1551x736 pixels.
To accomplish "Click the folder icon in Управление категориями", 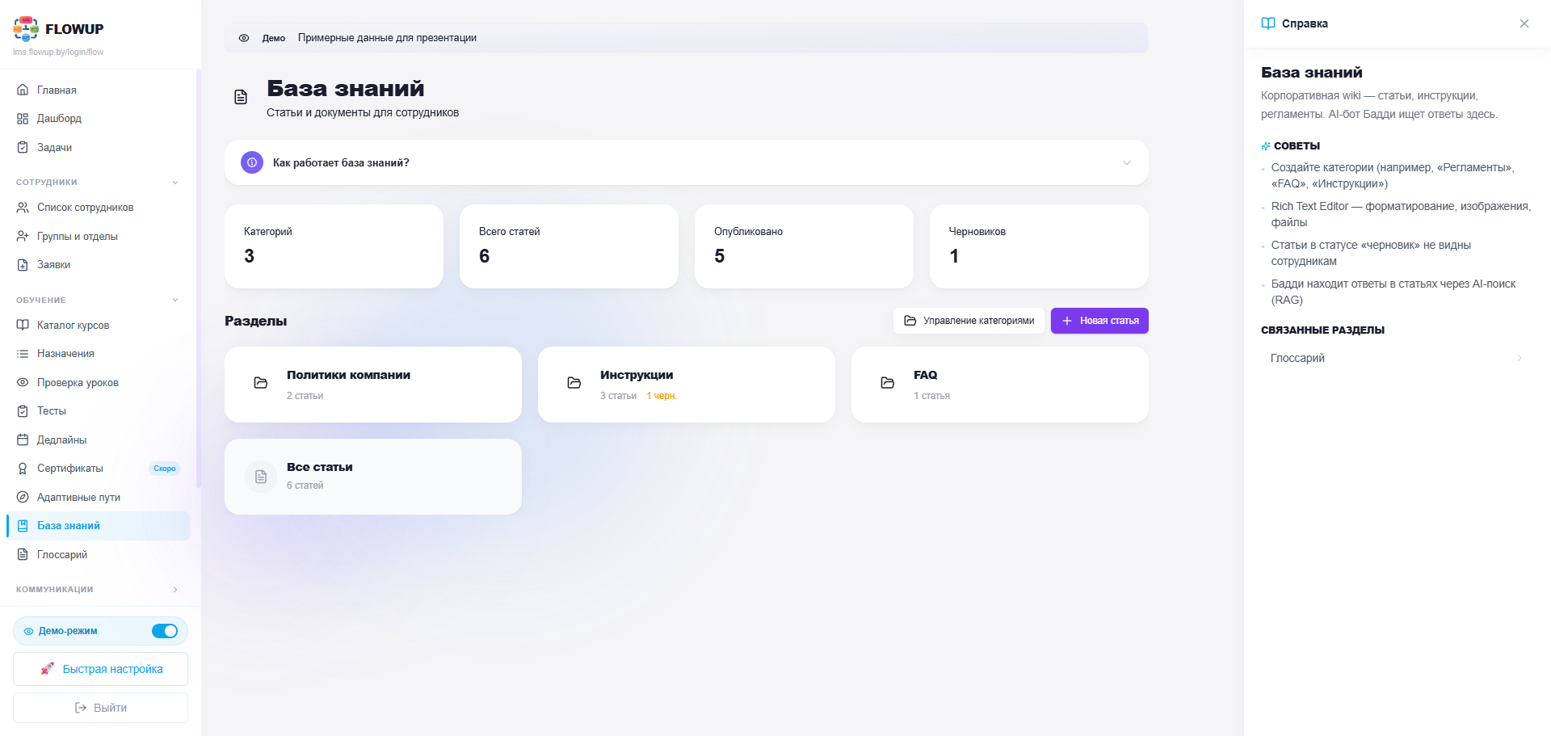I will [910, 321].
